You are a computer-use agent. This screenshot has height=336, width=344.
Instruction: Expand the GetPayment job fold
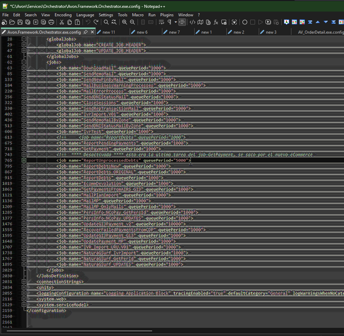[x=24, y=149]
